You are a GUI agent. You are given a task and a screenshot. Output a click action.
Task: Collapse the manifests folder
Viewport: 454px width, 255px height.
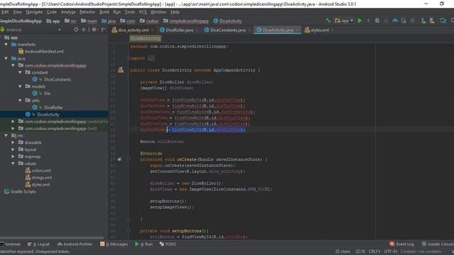[x=6, y=45]
